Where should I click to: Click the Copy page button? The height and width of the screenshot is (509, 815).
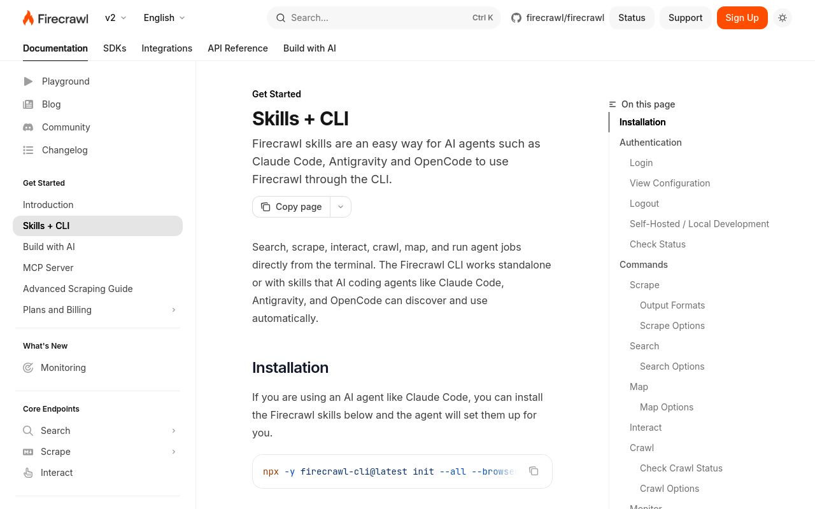coord(291,207)
